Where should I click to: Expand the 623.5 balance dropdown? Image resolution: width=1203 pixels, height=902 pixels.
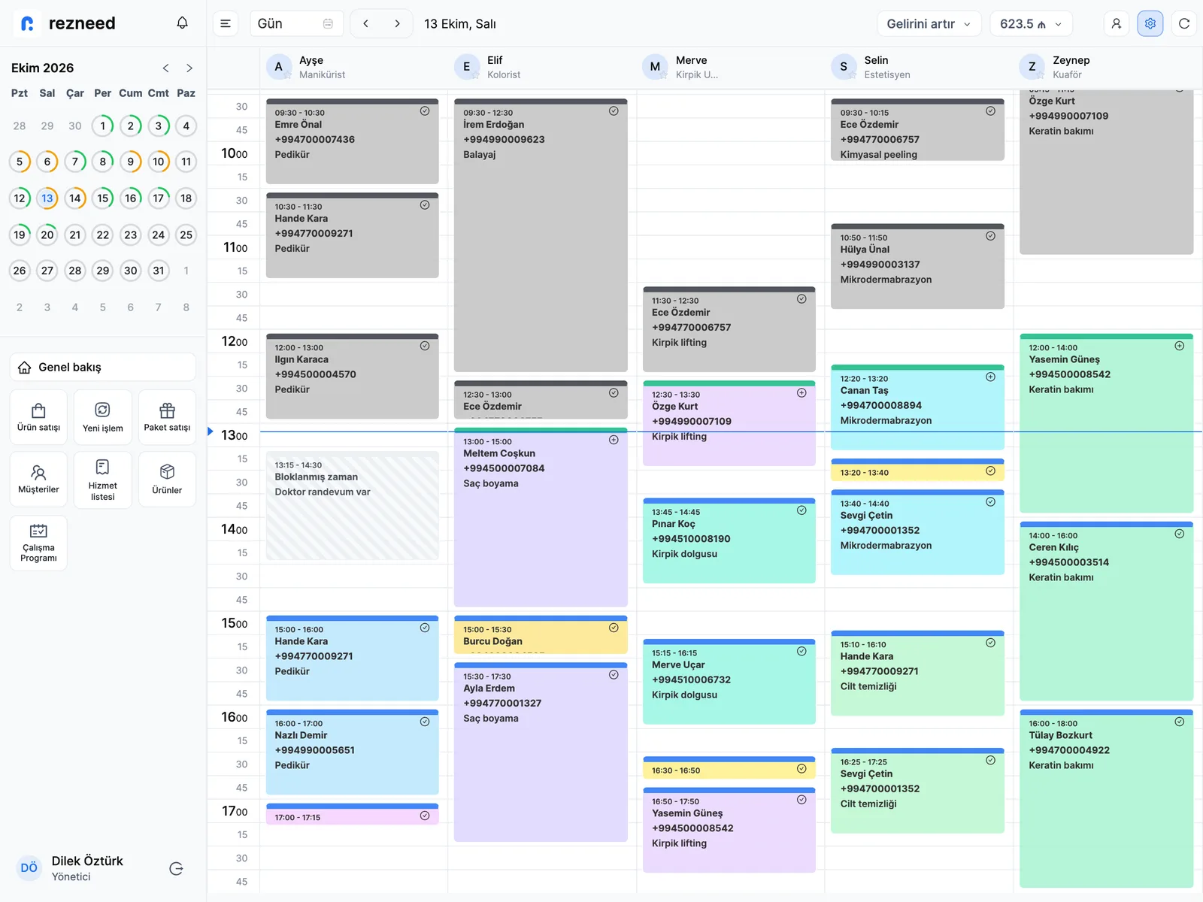(x=1031, y=24)
